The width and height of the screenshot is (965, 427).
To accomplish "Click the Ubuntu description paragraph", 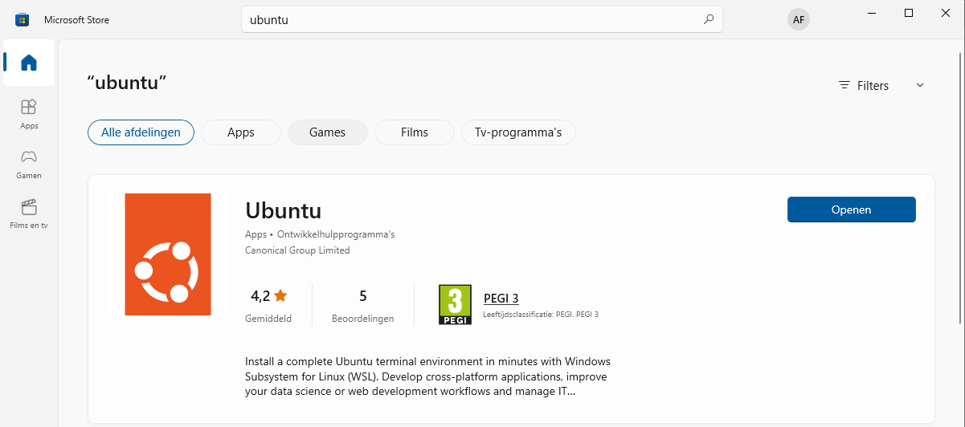I will pyautogui.click(x=428, y=377).
